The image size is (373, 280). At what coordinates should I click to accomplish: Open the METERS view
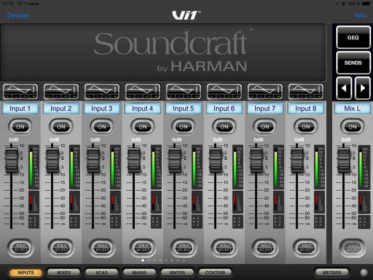[x=332, y=272]
